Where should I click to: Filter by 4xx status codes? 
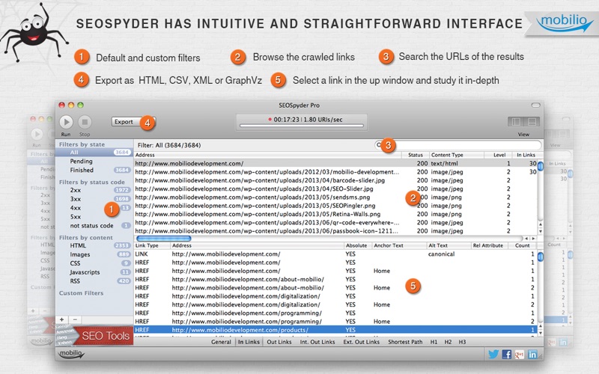tap(94, 208)
